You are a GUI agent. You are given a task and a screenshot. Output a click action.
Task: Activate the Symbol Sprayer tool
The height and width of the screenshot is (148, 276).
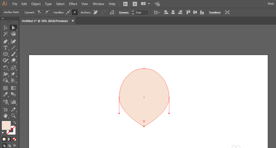6,102
